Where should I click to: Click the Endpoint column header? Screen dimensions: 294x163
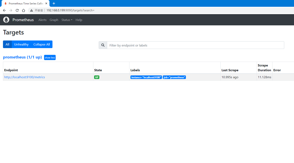click(x=11, y=70)
